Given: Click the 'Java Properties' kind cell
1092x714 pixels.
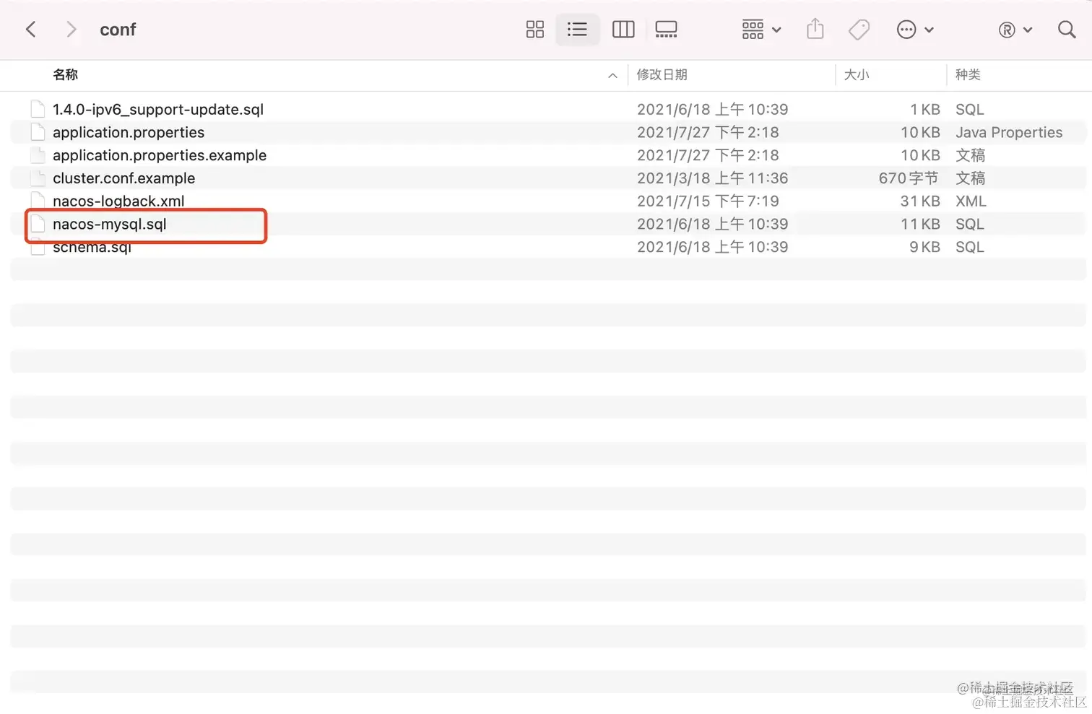Looking at the screenshot, I should [x=1009, y=132].
